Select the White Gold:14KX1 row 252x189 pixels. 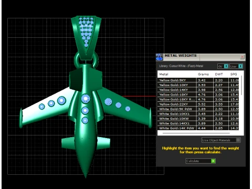(198, 123)
